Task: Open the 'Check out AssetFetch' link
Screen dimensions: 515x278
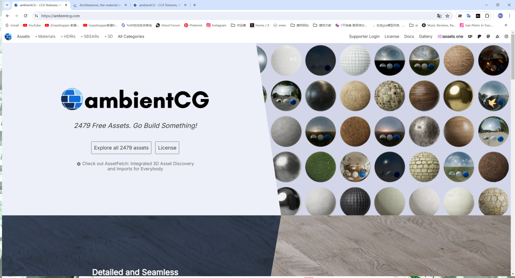Action: (x=135, y=166)
